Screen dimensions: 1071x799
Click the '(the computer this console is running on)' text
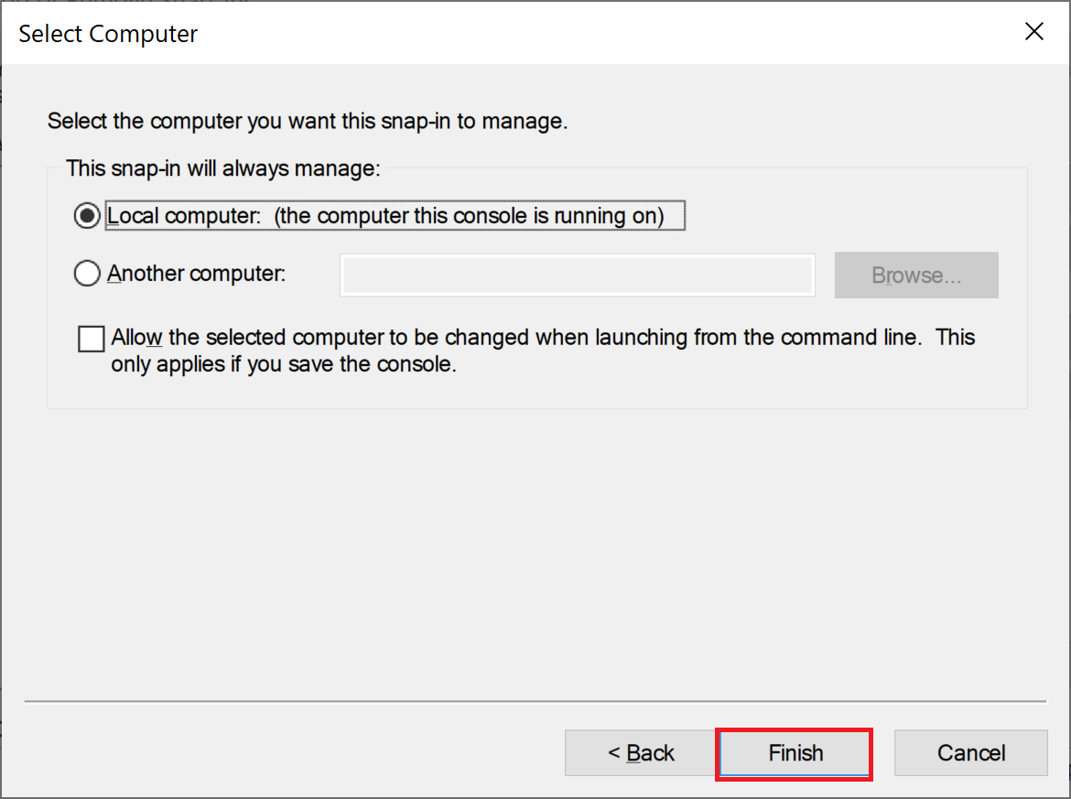click(x=470, y=217)
